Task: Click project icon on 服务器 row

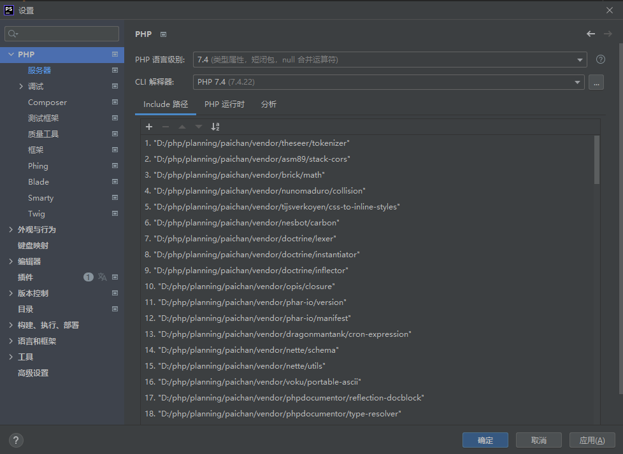Action: click(x=115, y=70)
